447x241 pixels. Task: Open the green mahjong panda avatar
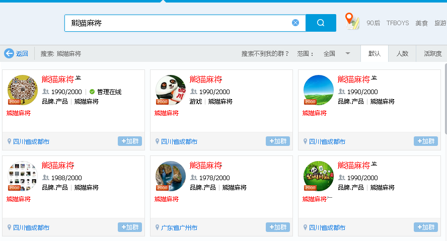click(319, 176)
